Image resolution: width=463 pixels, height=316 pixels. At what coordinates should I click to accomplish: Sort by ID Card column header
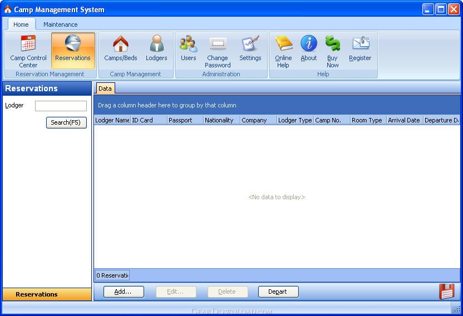click(x=149, y=120)
